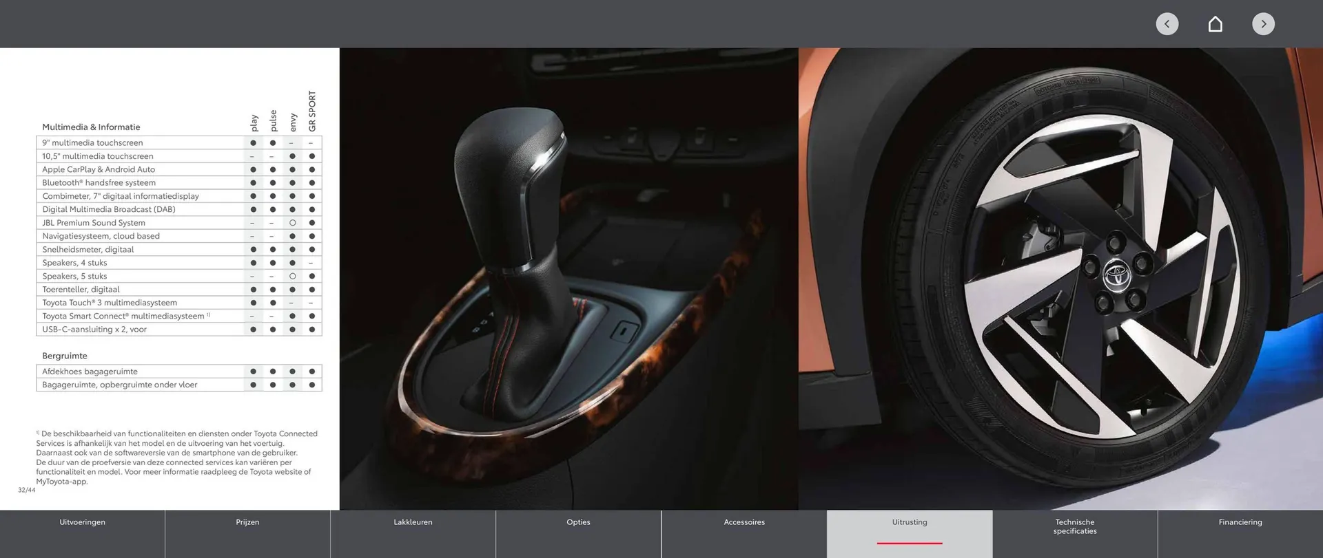Go to the next brochure page
This screenshot has width=1323, height=558.
[1263, 24]
